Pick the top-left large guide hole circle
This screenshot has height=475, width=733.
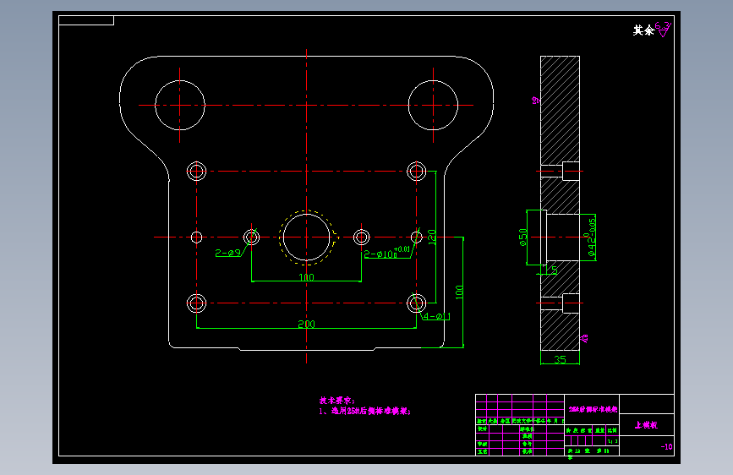[x=180, y=105]
